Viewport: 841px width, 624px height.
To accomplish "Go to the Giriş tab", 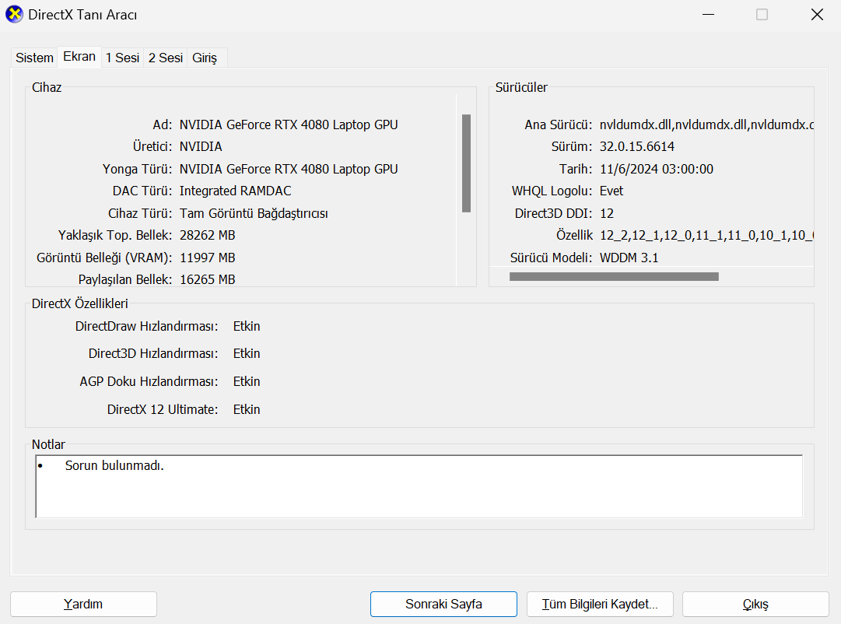I will 205,58.
